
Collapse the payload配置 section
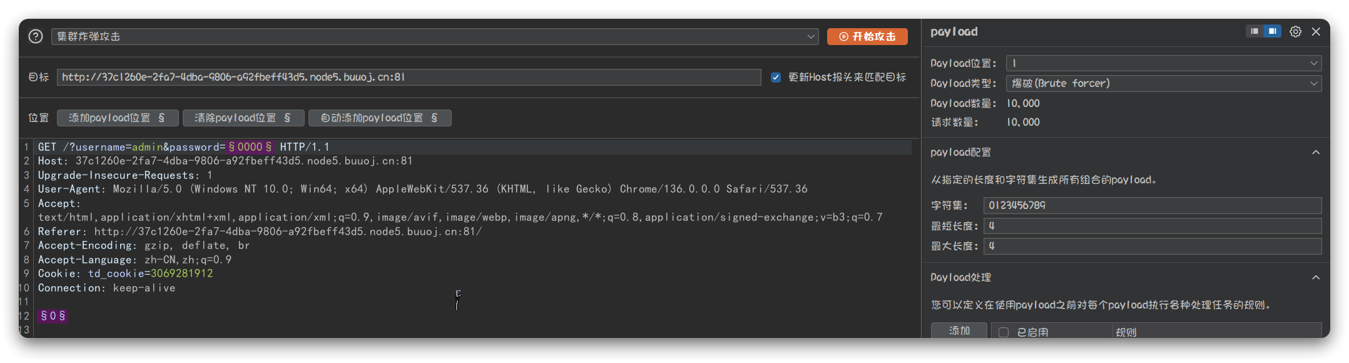click(x=1316, y=152)
